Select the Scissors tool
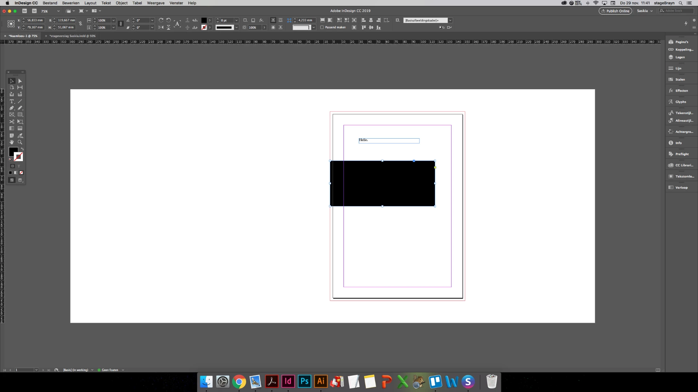This screenshot has width=698, height=392. [12, 122]
